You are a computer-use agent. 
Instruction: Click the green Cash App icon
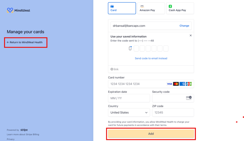pyautogui.click(x=170, y=6)
